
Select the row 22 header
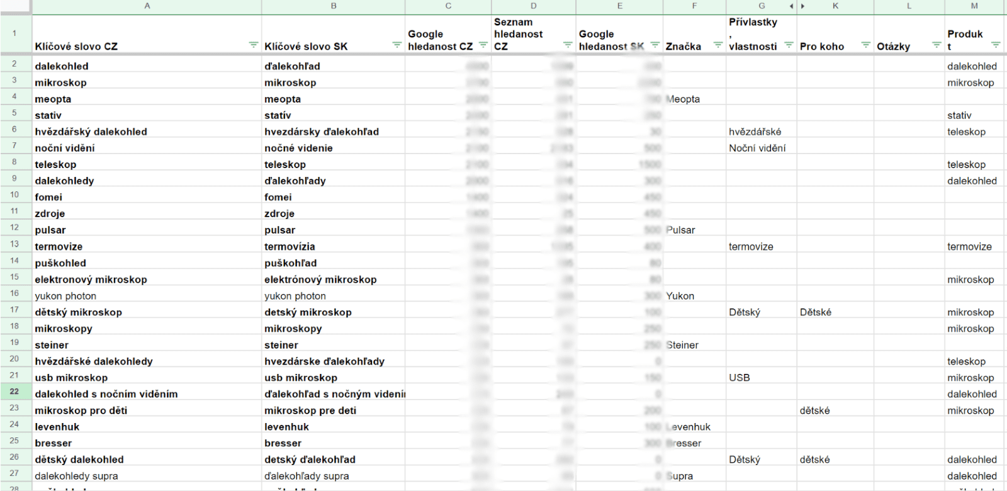pos(14,392)
